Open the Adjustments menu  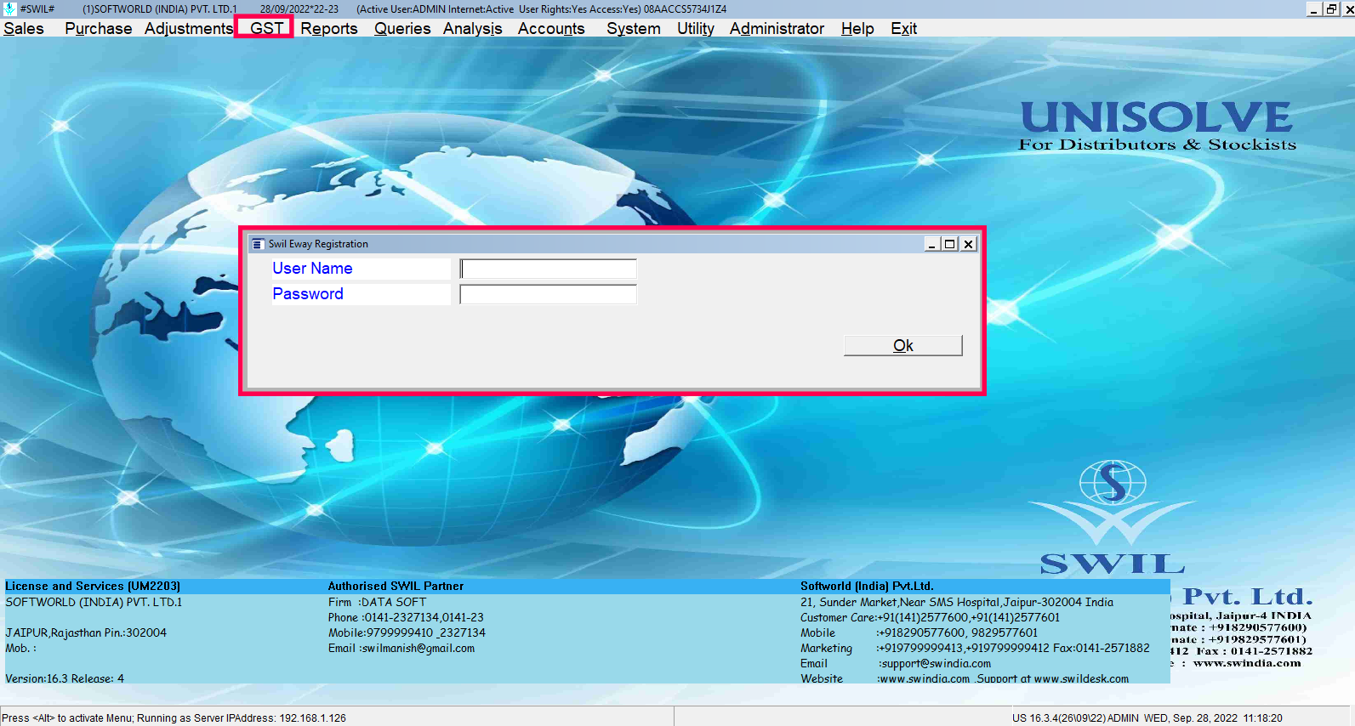pos(189,29)
